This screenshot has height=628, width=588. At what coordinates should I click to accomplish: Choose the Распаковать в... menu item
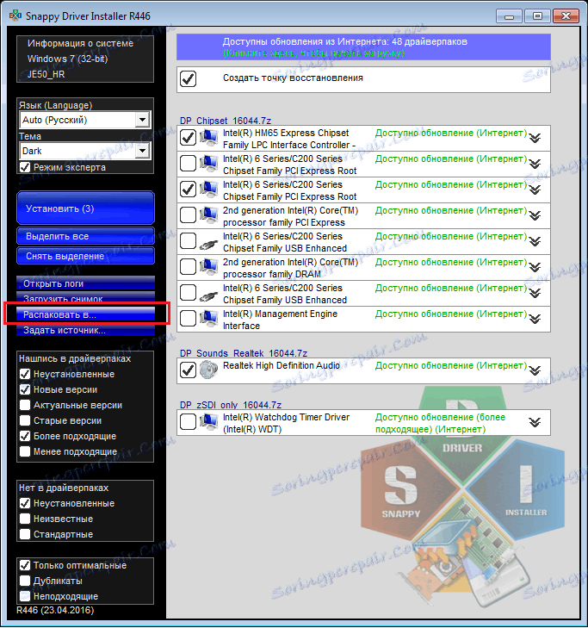coord(85,314)
